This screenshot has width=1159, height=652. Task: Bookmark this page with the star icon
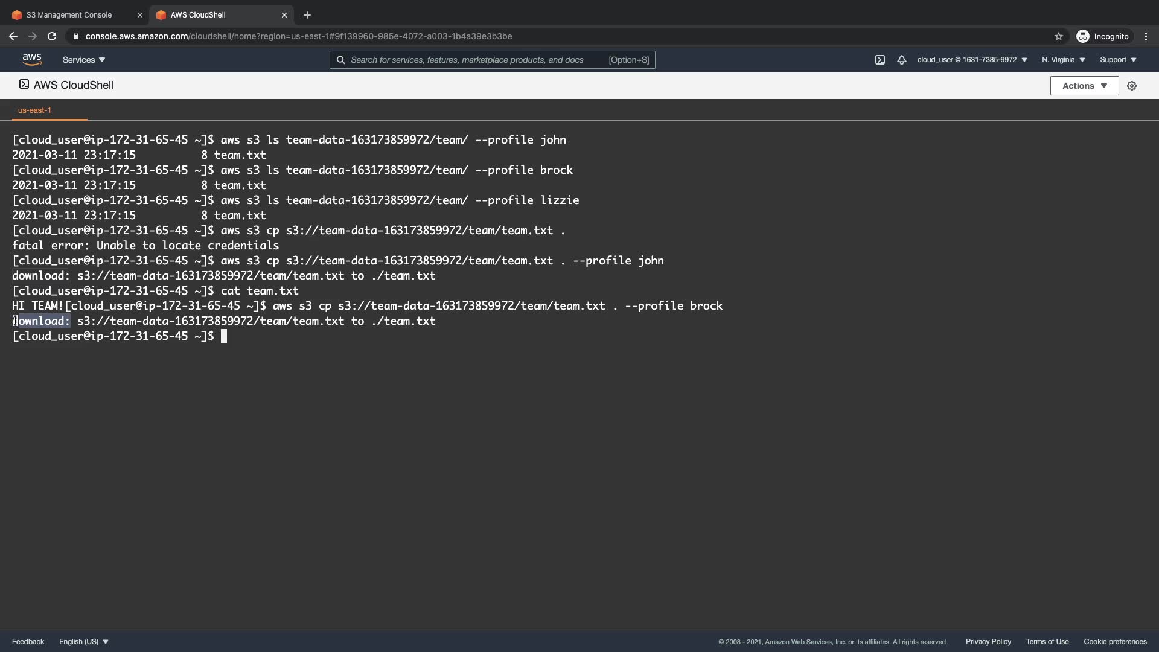click(1058, 36)
